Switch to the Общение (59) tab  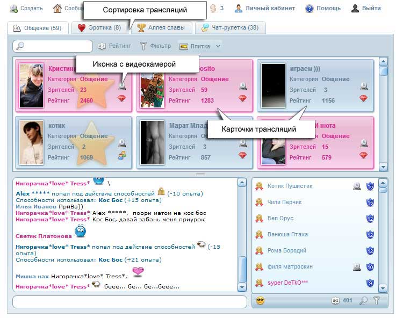(x=38, y=28)
